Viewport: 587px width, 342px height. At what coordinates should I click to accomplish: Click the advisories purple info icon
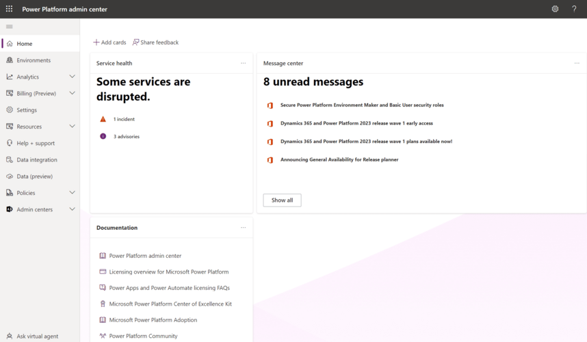(103, 136)
